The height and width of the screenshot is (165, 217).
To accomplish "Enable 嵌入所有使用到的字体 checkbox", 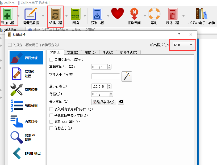I will click(51, 109).
